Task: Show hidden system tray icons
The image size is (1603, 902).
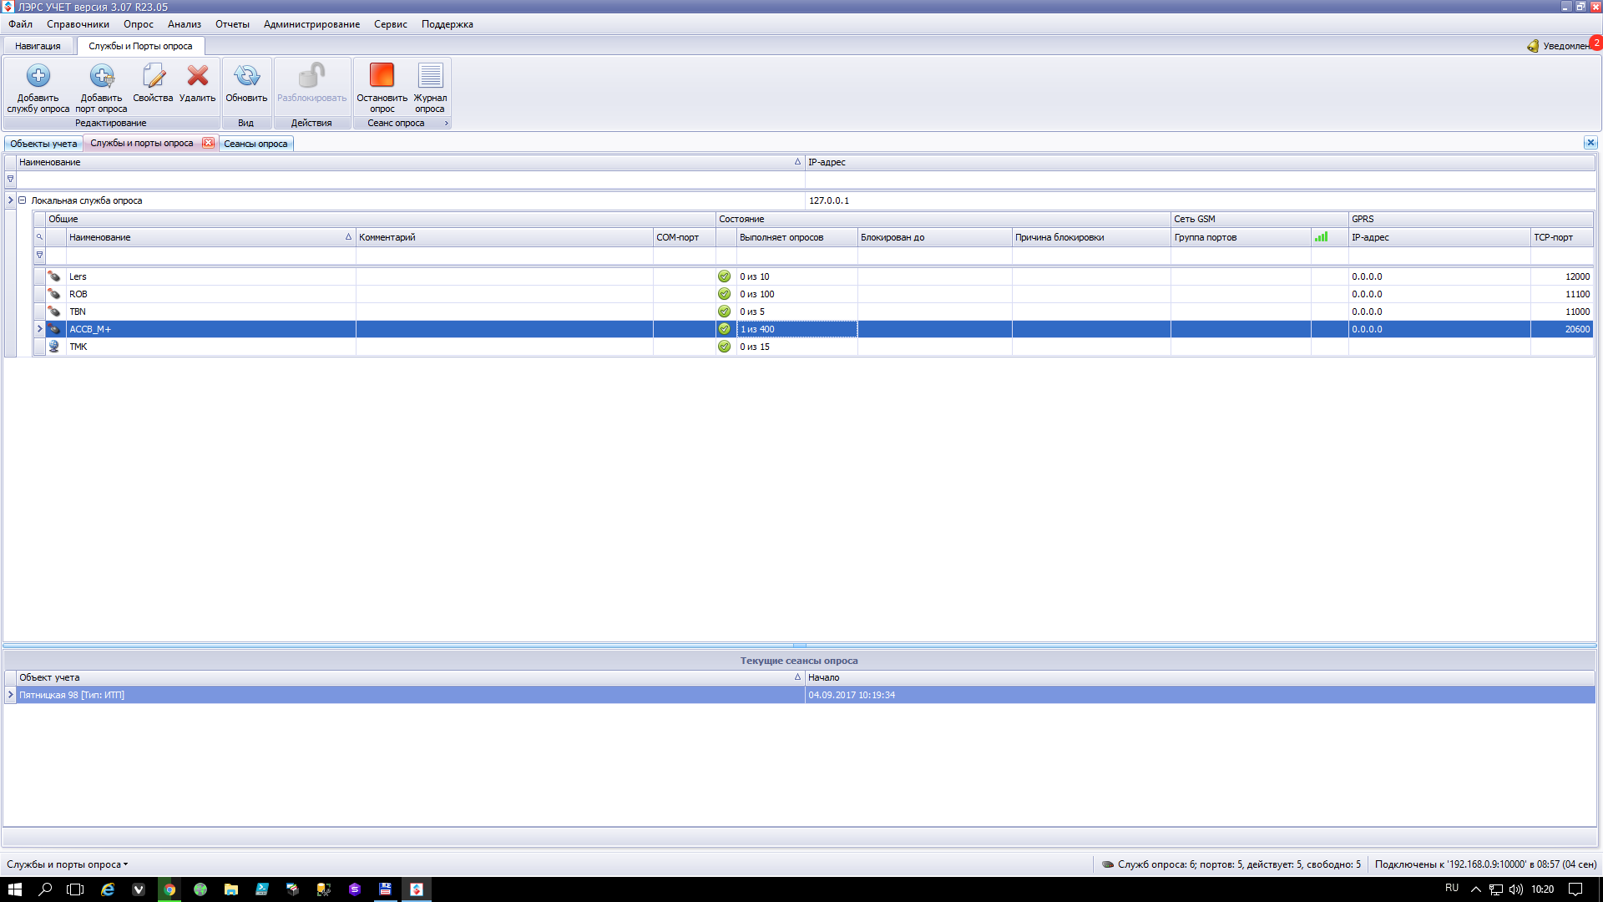Action: (x=1475, y=889)
